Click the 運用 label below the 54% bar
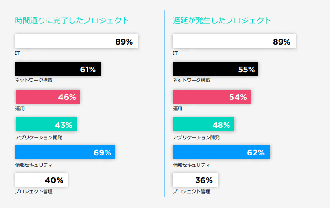 pos(178,108)
